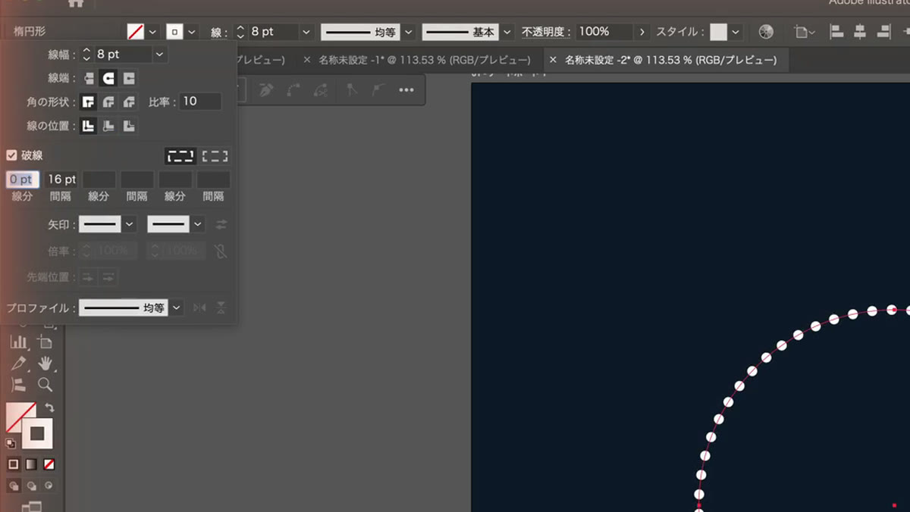Click the 不透明度 opacity link
The height and width of the screenshot is (512, 910).
coord(545,32)
